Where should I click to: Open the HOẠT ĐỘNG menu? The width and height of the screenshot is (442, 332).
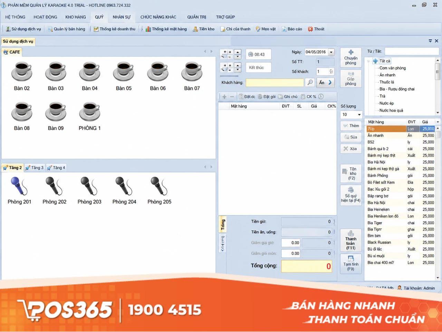pos(45,17)
